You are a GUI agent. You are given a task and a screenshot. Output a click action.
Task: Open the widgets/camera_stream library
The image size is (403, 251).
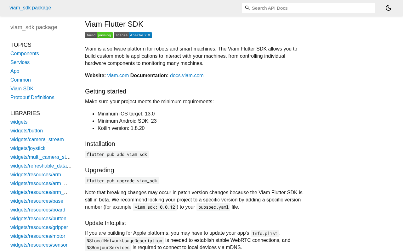37,140
